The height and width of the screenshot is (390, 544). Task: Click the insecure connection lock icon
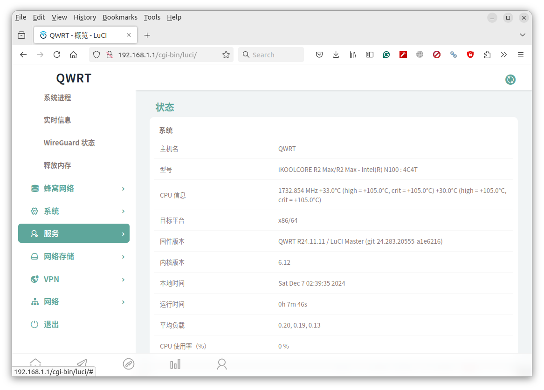[110, 55]
